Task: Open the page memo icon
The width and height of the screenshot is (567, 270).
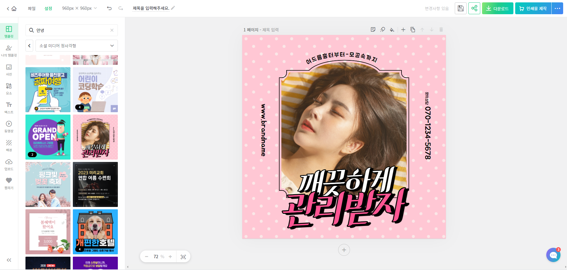Action: (373, 30)
